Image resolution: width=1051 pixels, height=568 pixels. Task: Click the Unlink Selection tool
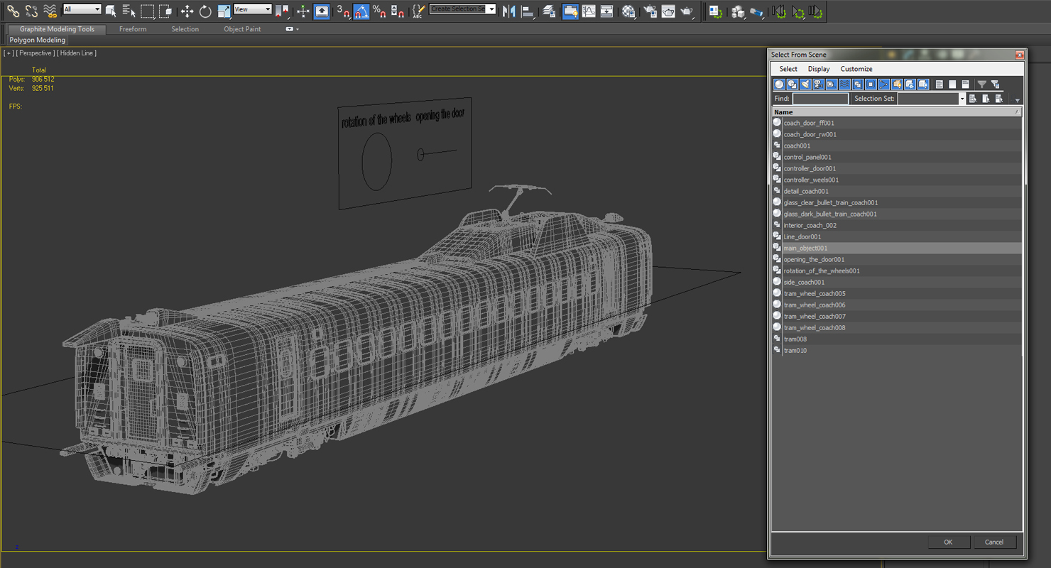pyautogui.click(x=31, y=11)
